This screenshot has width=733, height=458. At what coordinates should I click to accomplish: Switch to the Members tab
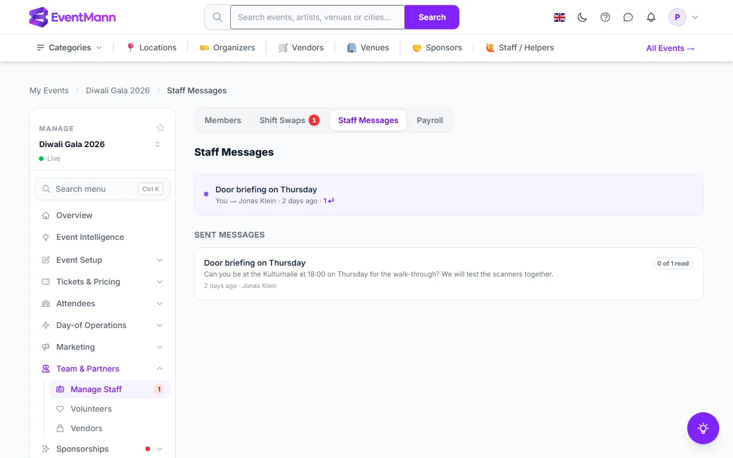click(223, 120)
